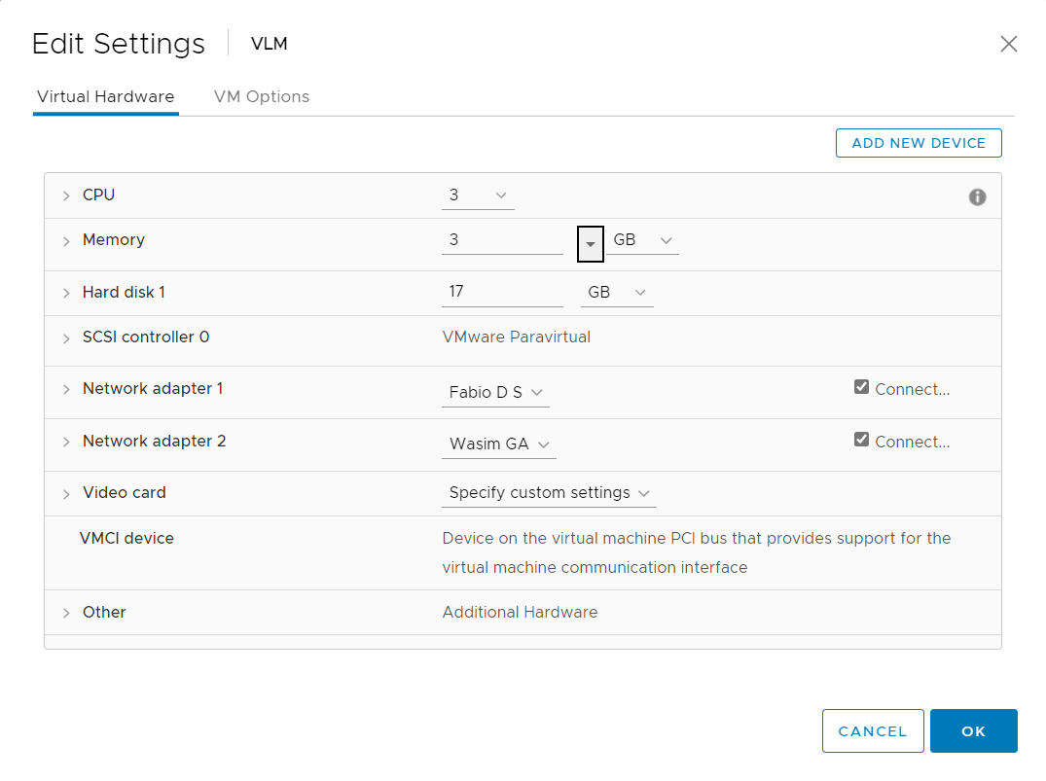Image resolution: width=1046 pixels, height=781 pixels.
Task: Open Network adapter 2 Wasim GA dropdown
Action: coord(499,444)
